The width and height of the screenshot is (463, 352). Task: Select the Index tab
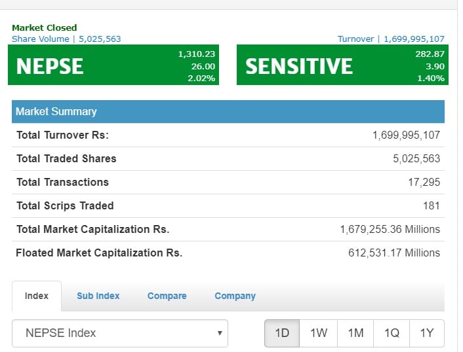[37, 296]
